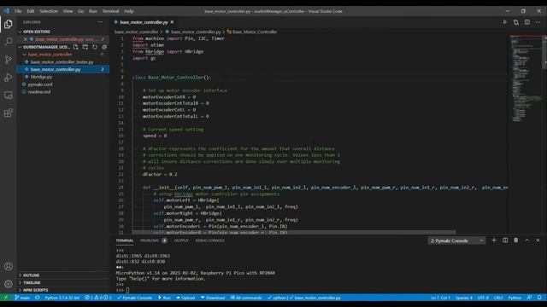Click Pymakr Console in status bar
547x307 pixels.
135,298
